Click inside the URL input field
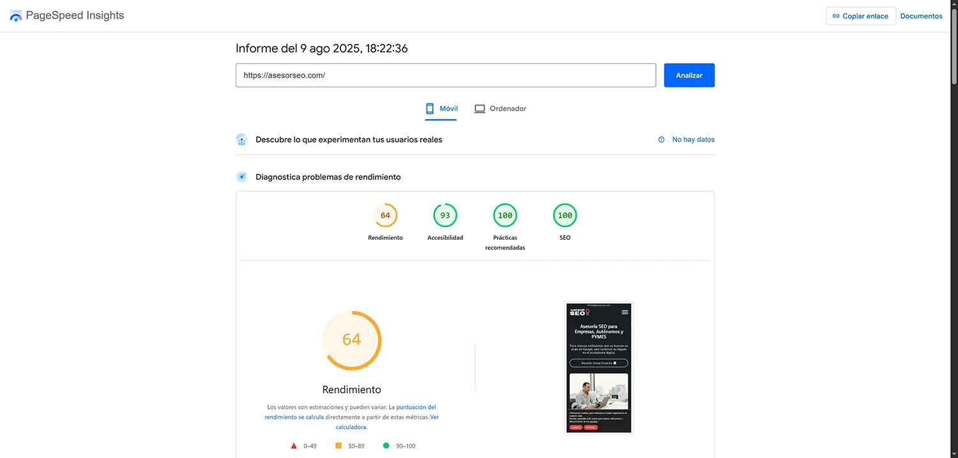This screenshot has width=958, height=458. [x=446, y=75]
